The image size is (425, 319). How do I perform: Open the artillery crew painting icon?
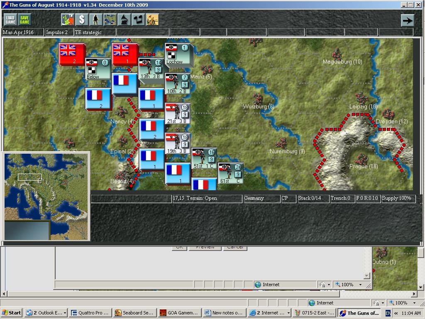click(x=152, y=20)
